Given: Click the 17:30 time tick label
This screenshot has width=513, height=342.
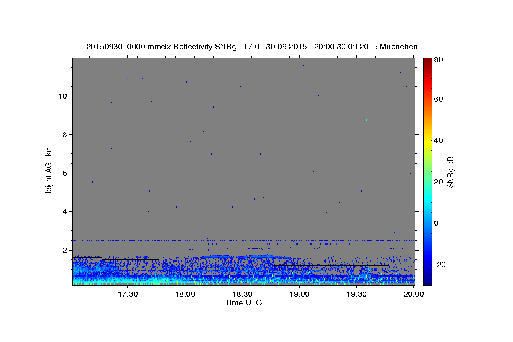Looking at the screenshot, I should [128, 295].
